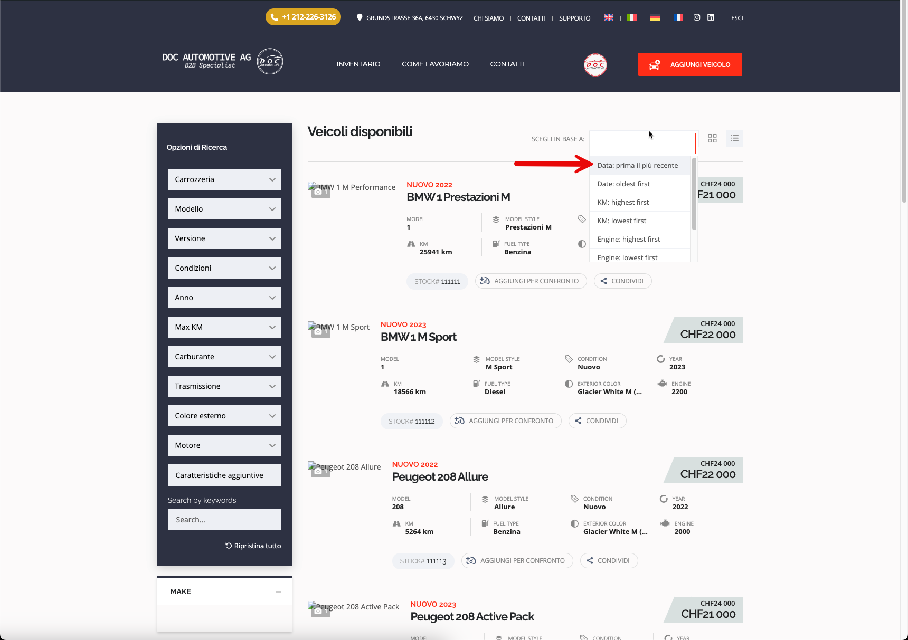Switch language to English flag

(x=609, y=17)
